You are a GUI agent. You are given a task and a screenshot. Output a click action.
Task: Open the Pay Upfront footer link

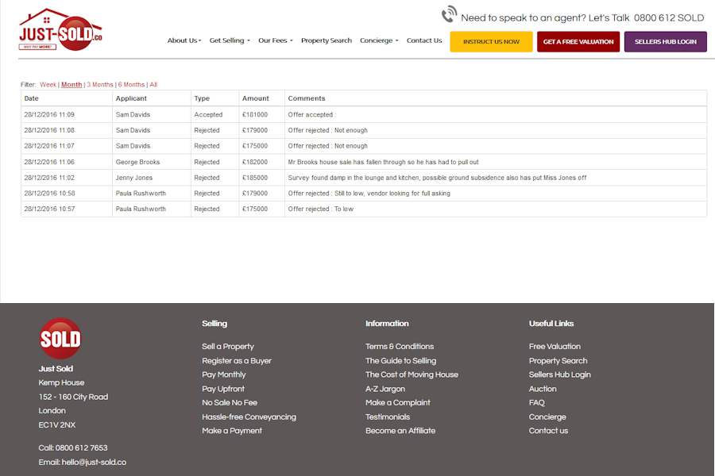click(223, 389)
